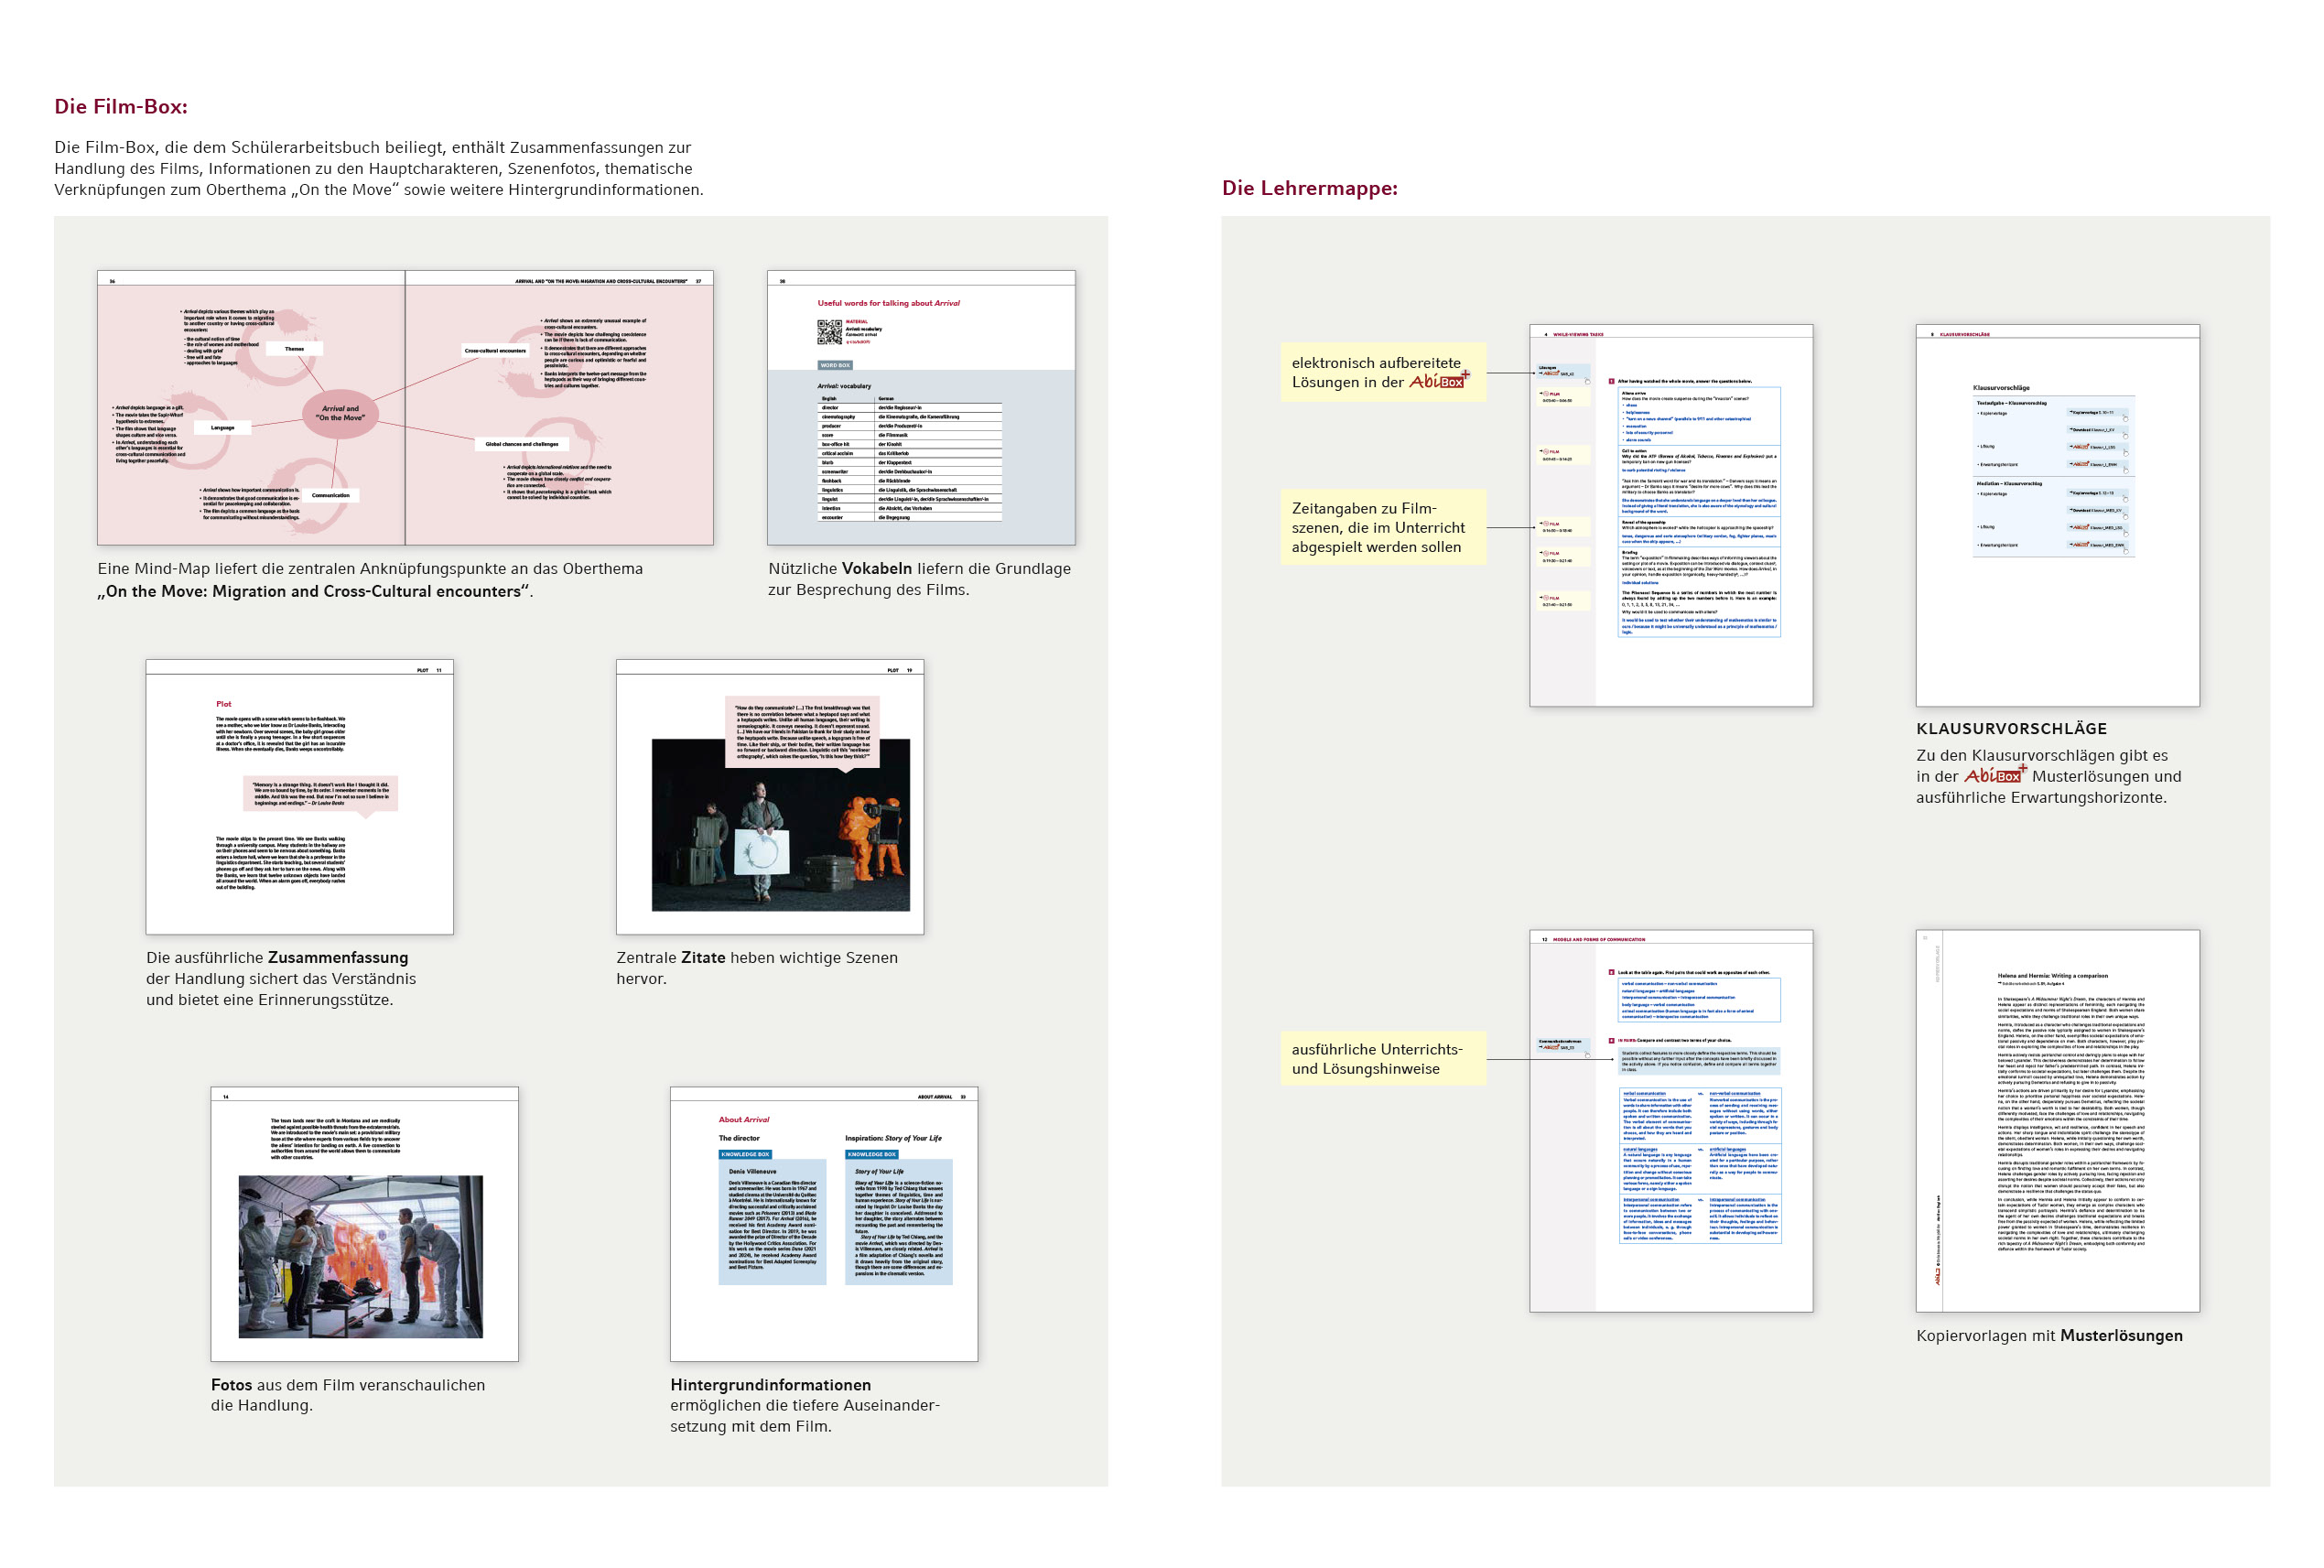
Task: Click the 'Themes' node in the mind map
Action: pyautogui.click(x=294, y=349)
